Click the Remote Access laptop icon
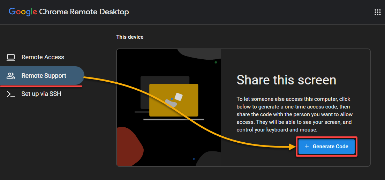The width and height of the screenshot is (385, 180). click(x=11, y=57)
